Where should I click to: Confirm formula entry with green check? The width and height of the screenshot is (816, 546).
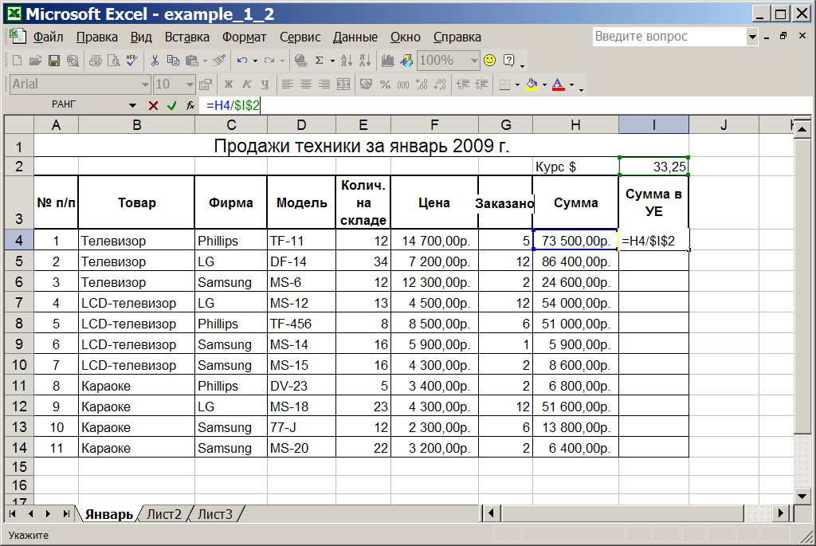pos(172,106)
